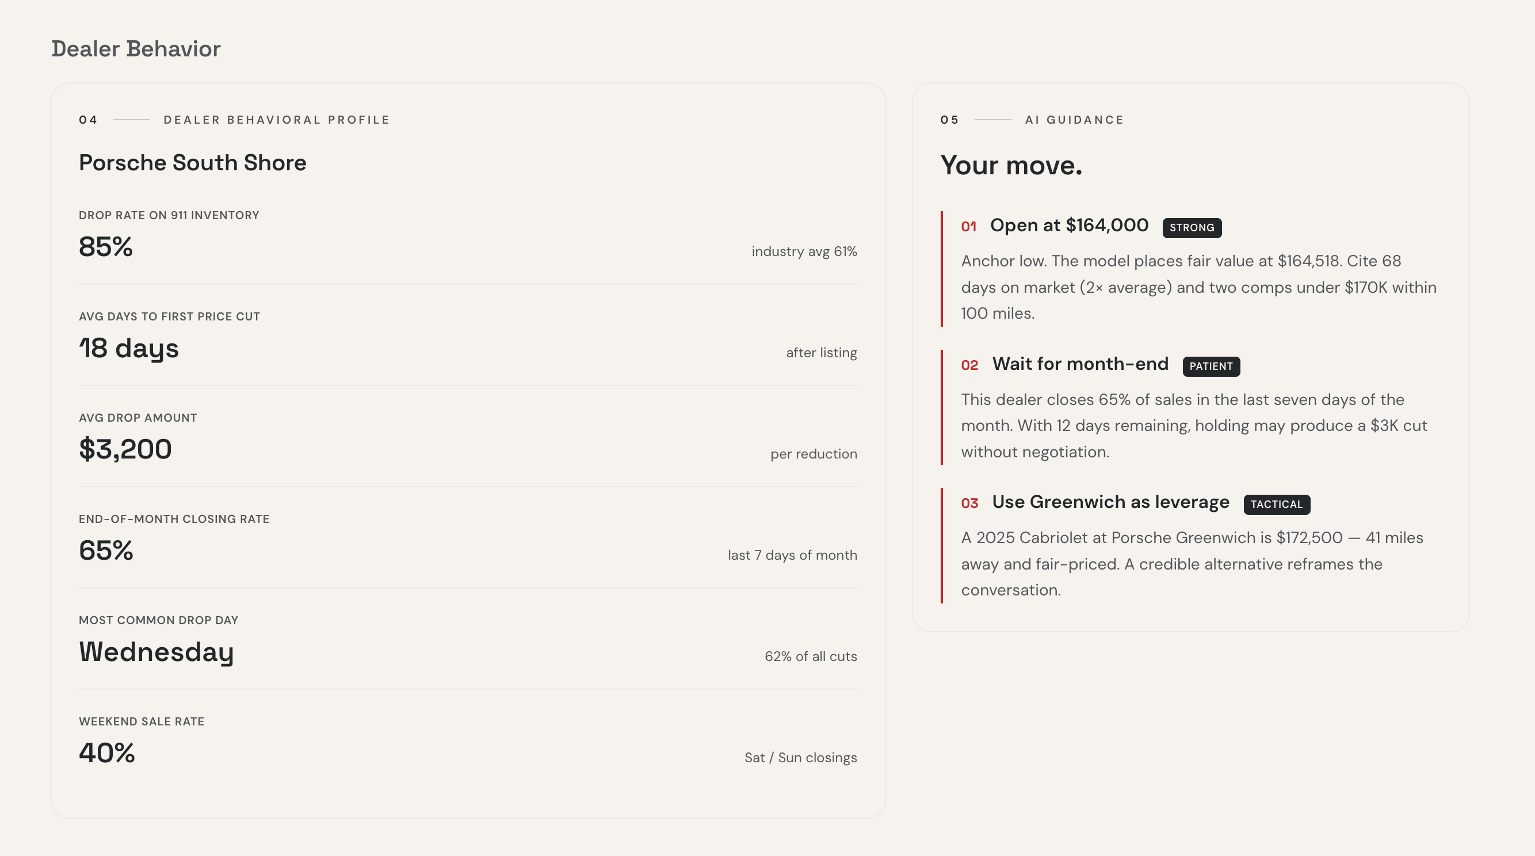The width and height of the screenshot is (1535, 856).
Task: Click the Porsche South Shore dealer name
Action: click(x=193, y=163)
